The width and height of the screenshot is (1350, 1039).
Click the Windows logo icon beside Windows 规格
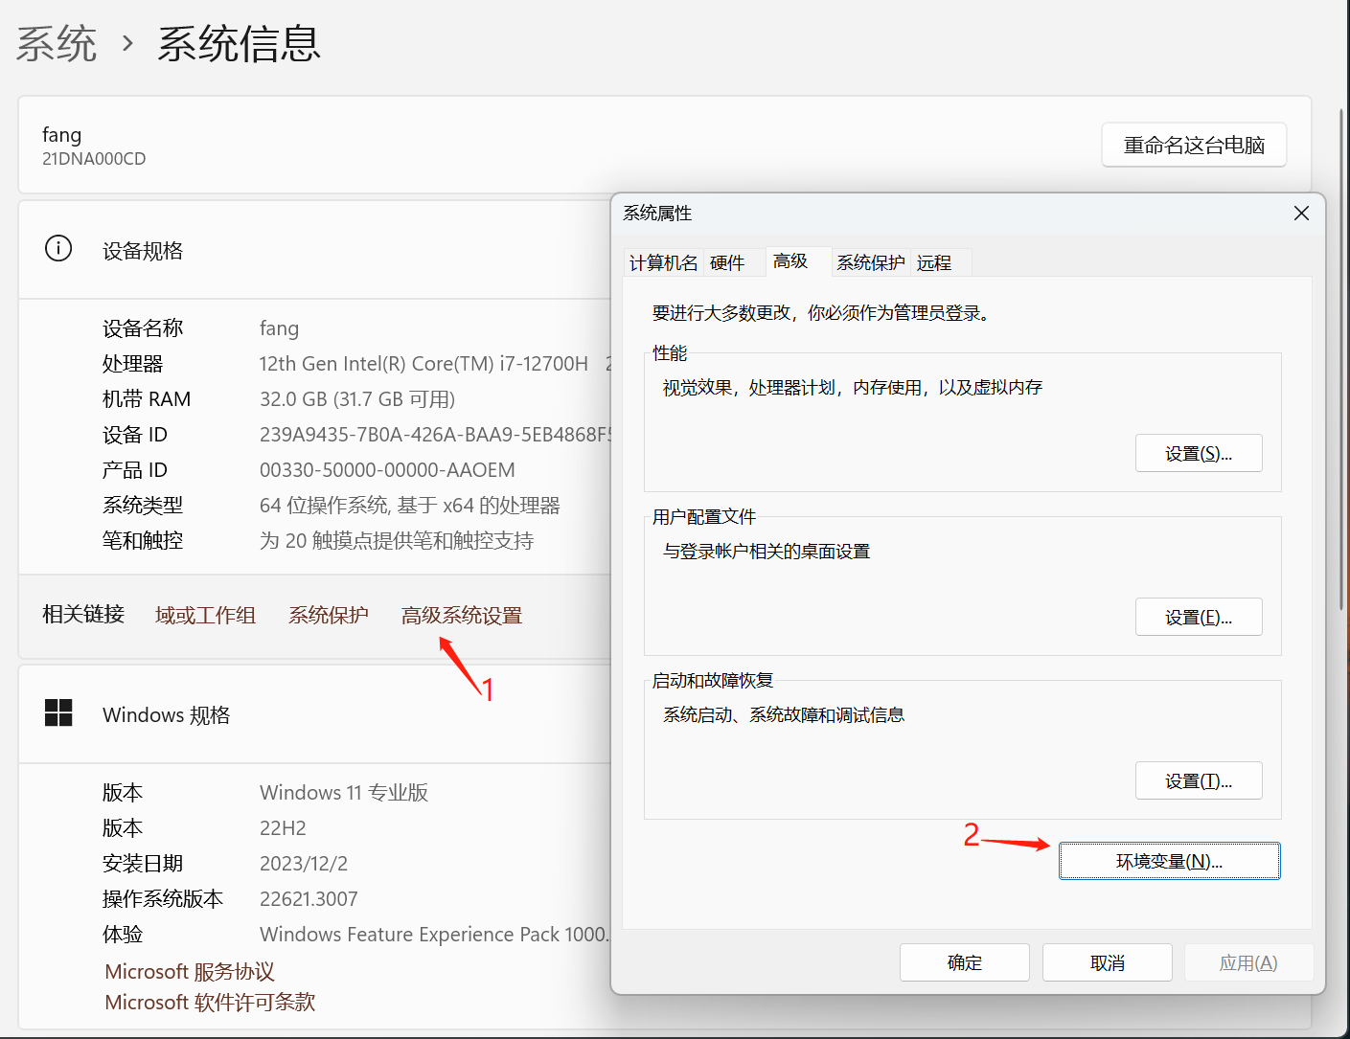[x=58, y=712]
